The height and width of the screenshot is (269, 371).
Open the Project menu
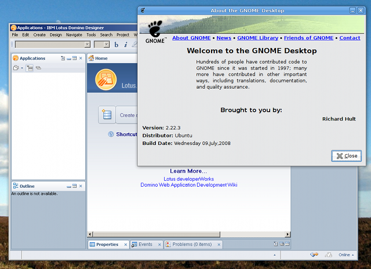coord(123,35)
